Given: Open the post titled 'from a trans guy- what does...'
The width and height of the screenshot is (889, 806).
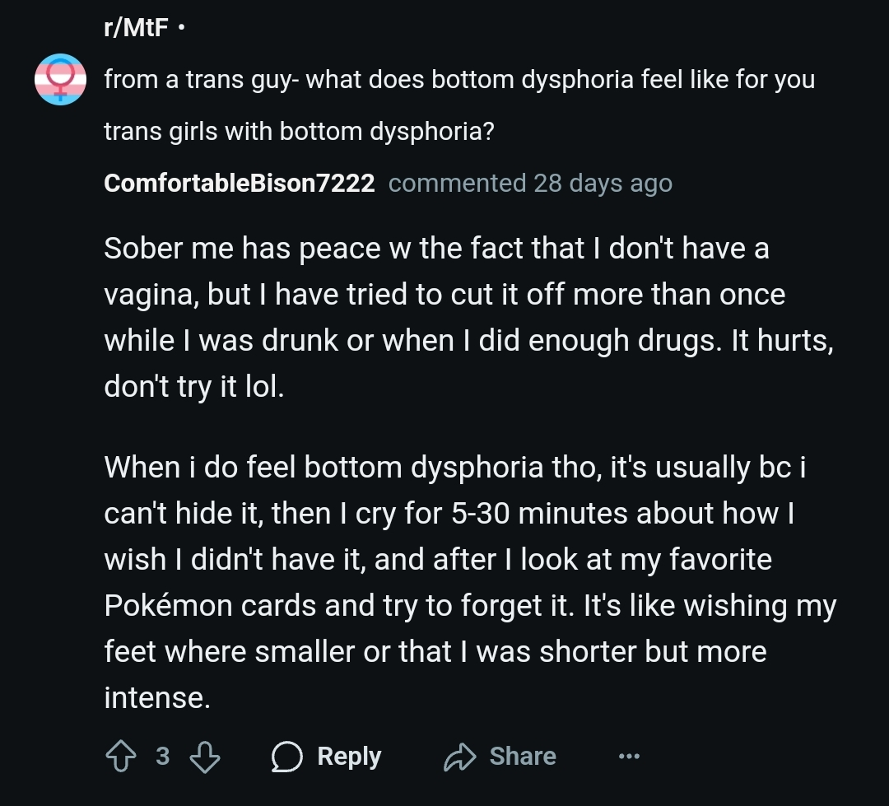Looking at the screenshot, I should (459, 105).
